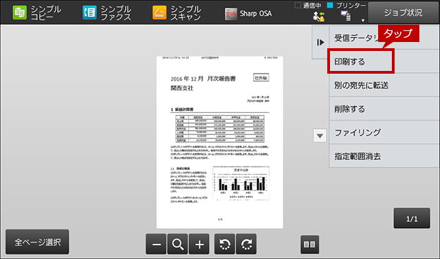Select 指定範囲消去 option
This screenshot has width=440, height=259.
click(384, 156)
